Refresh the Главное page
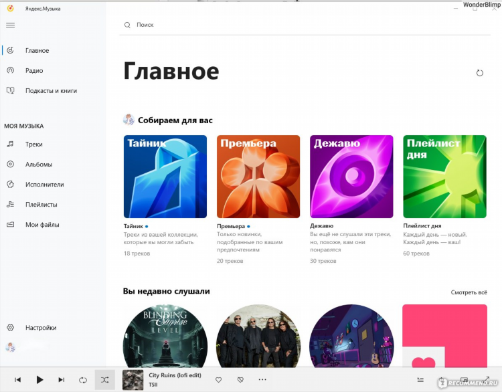502x392 pixels. [479, 73]
